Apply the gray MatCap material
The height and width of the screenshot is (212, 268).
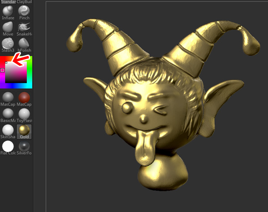pyautogui.click(x=8, y=98)
